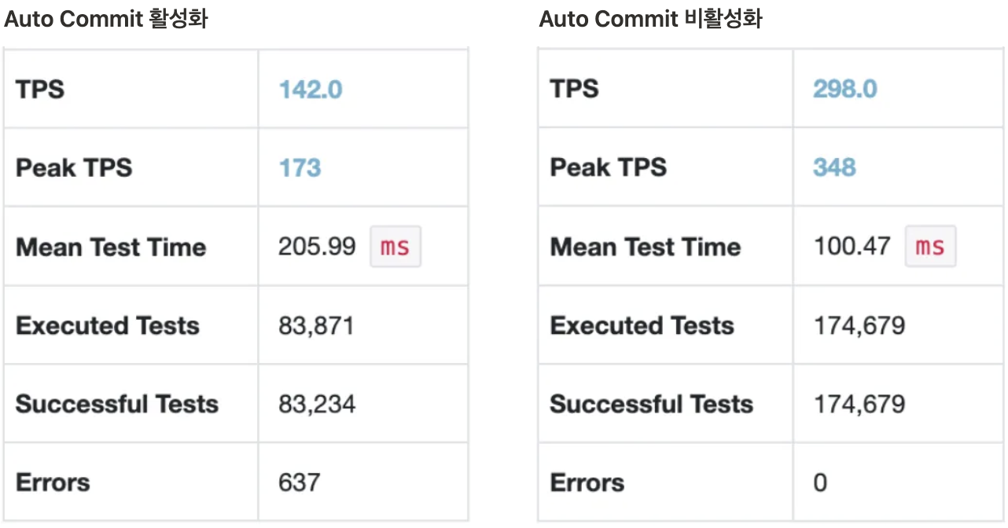This screenshot has height=528, width=1008.
Task: Click the 173 Peak TPS value
Action: coord(300,168)
